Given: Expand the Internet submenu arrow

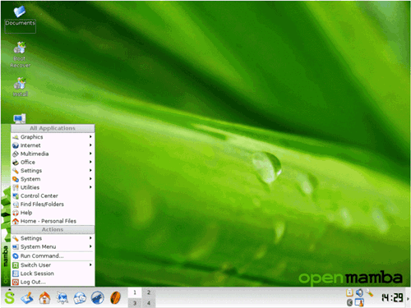Looking at the screenshot, I should tap(90, 145).
